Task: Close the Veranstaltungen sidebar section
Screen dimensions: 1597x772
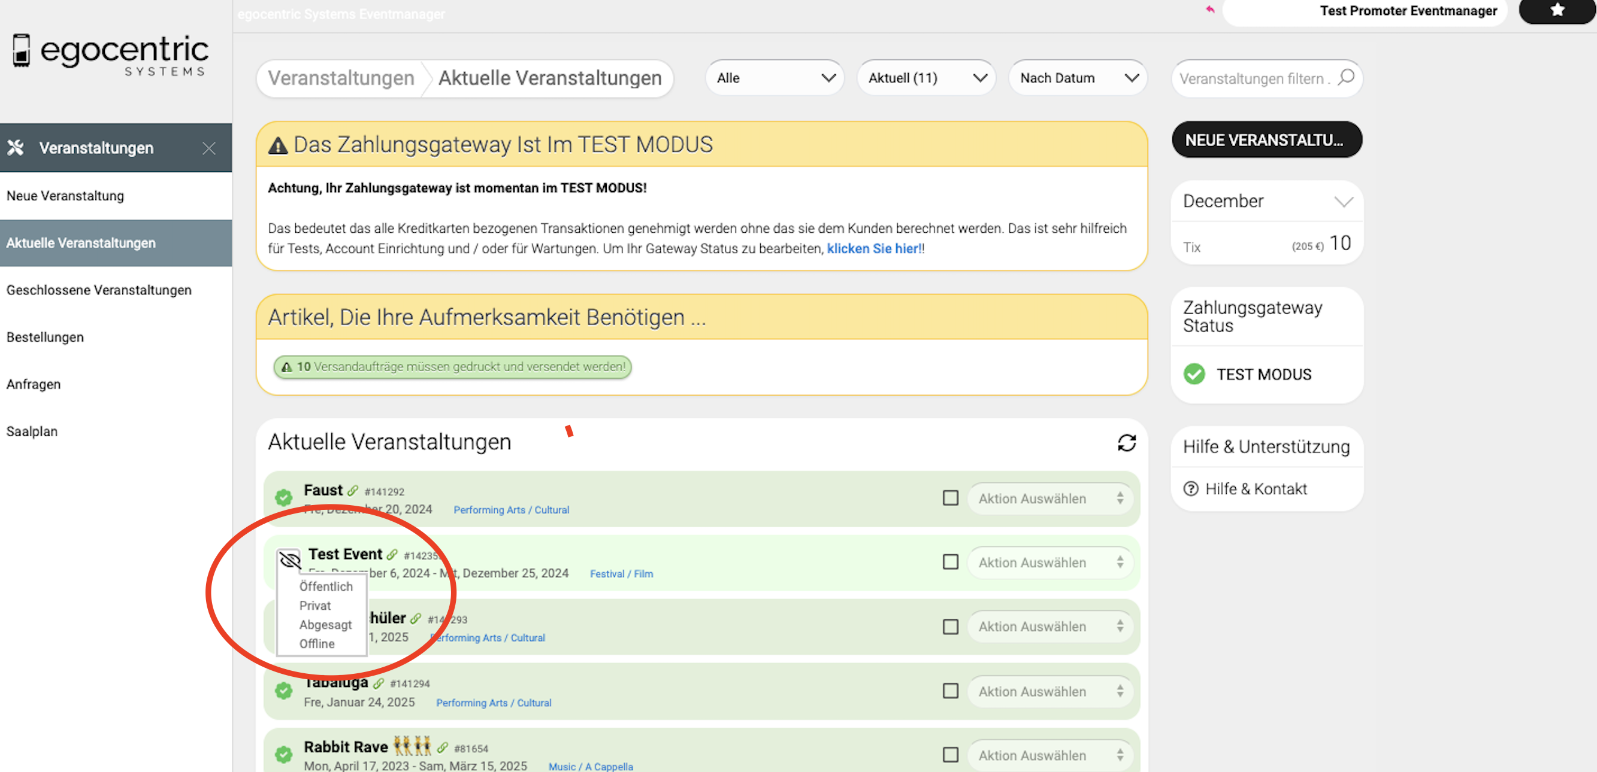Action: [209, 148]
